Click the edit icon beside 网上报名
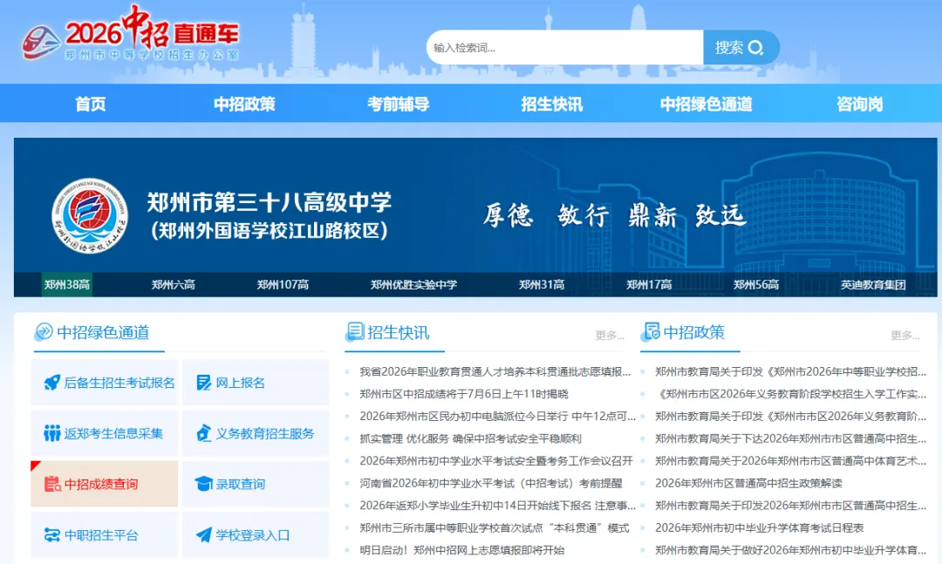942x564 pixels. [x=203, y=383]
